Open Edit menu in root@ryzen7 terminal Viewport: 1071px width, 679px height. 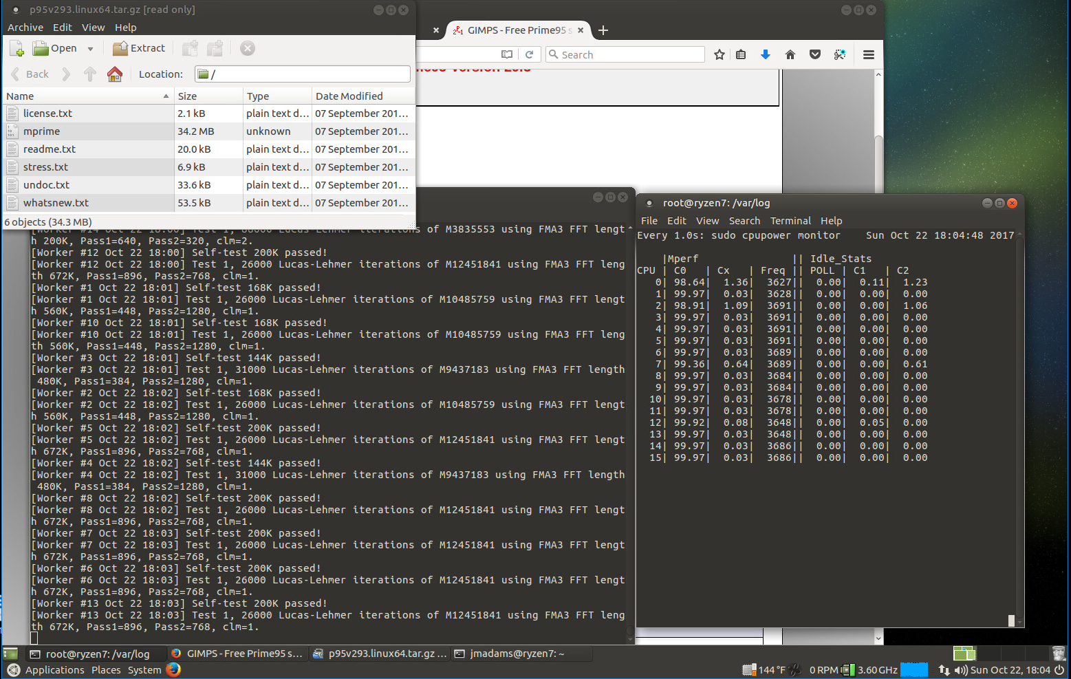pyautogui.click(x=677, y=221)
